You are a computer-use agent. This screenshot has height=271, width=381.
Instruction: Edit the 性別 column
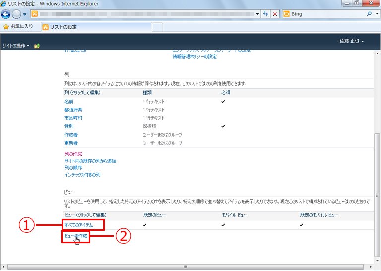[69, 126]
